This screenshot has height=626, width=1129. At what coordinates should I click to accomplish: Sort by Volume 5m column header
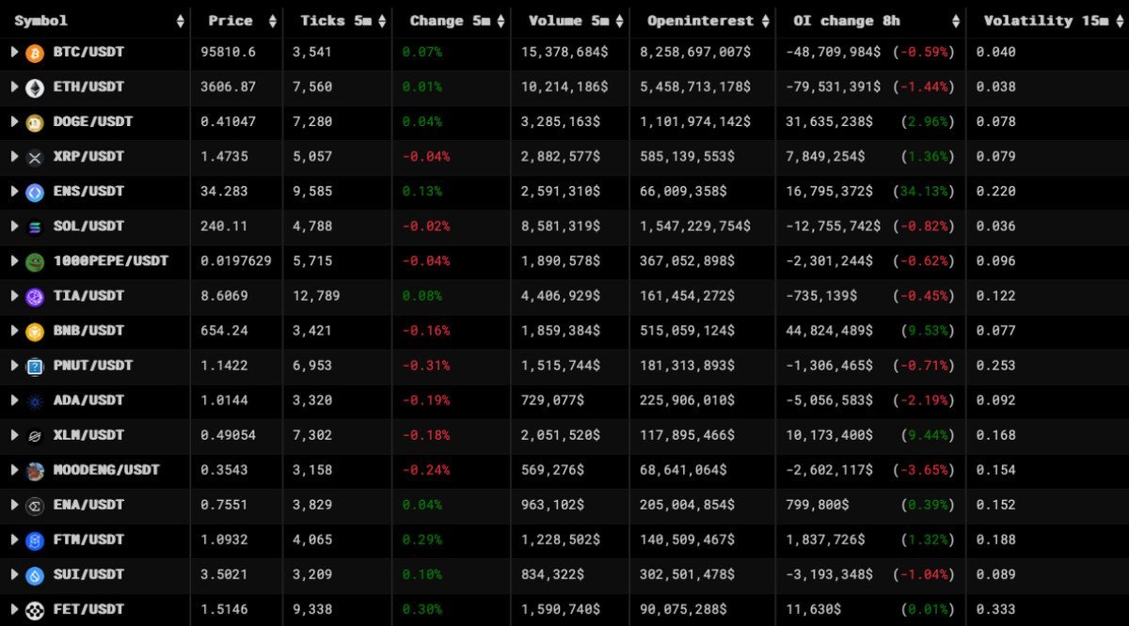(568, 20)
